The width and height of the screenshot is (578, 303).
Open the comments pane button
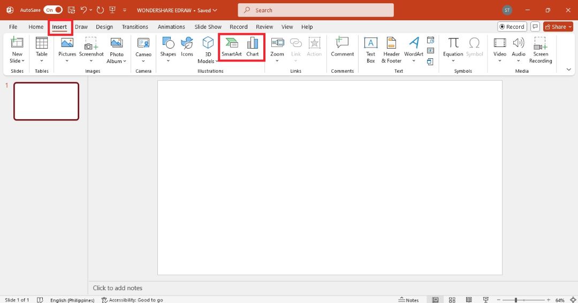[535, 27]
